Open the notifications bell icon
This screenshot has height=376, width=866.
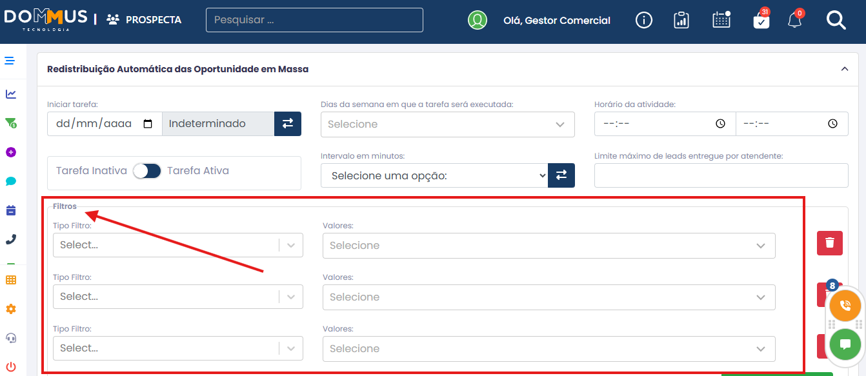pyautogui.click(x=795, y=21)
